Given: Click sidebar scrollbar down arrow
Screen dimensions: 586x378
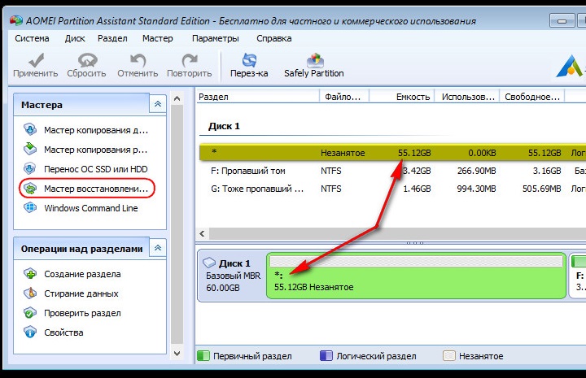Looking at the screenshot, I should (x=177, y=353).
